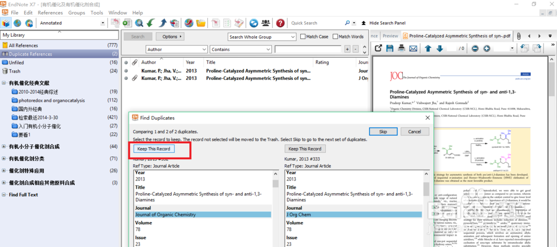Viewport: 557px width, 247px height.
Task: Open Help red question mark icon
Action: pyautogui.click(x=280, y=23)
